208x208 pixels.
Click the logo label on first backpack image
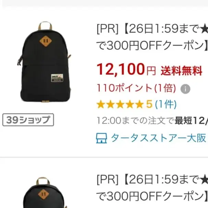[57, 78]
